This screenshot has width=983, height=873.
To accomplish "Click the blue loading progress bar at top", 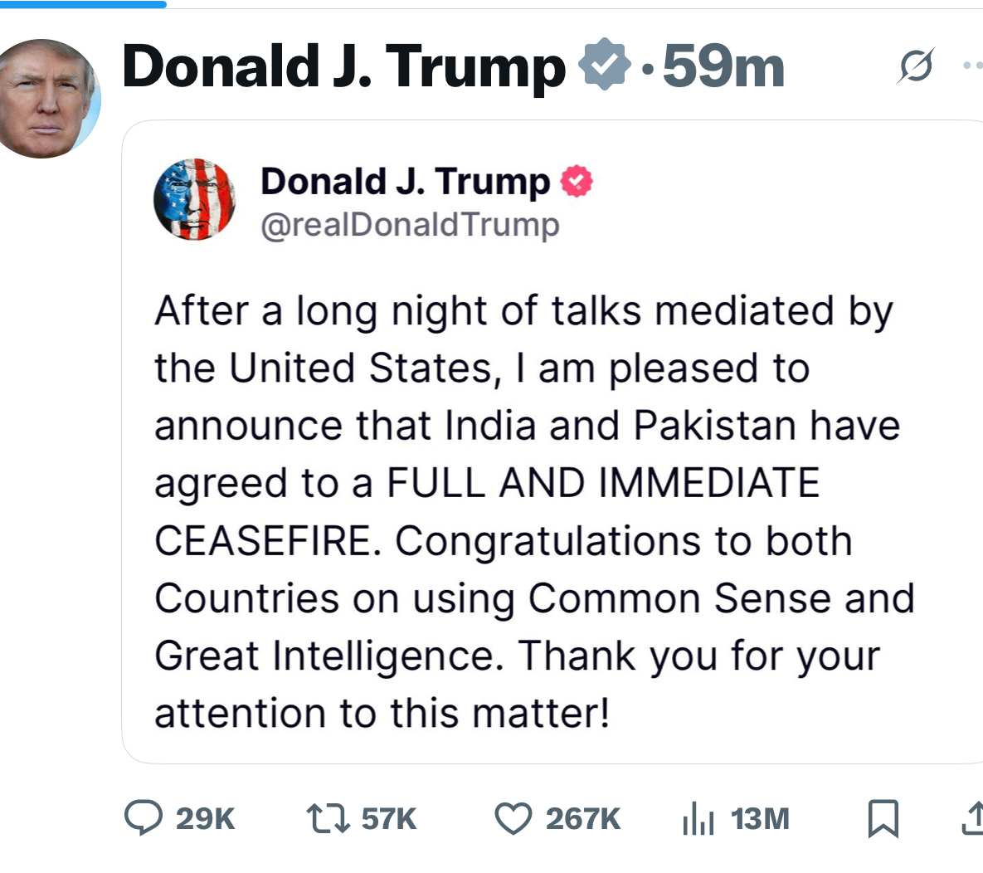I will (x=83, y=4).
